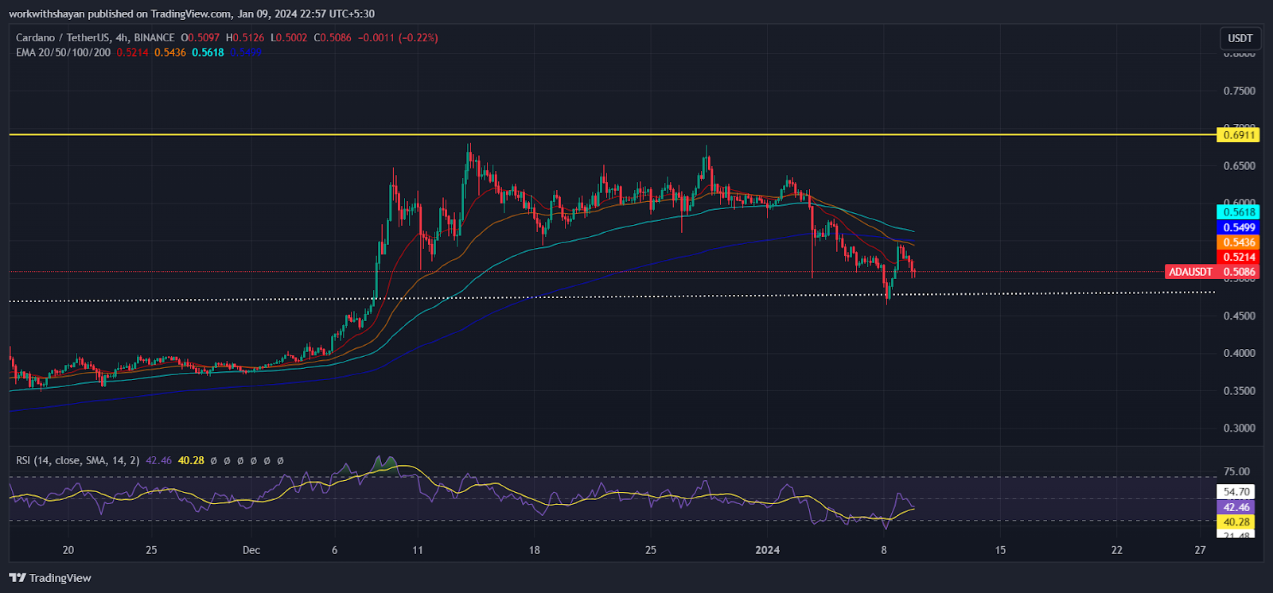1273x593 pixels.
Task: Click the RSI SMA value 40.28 in legend
Action: point(191,460)
